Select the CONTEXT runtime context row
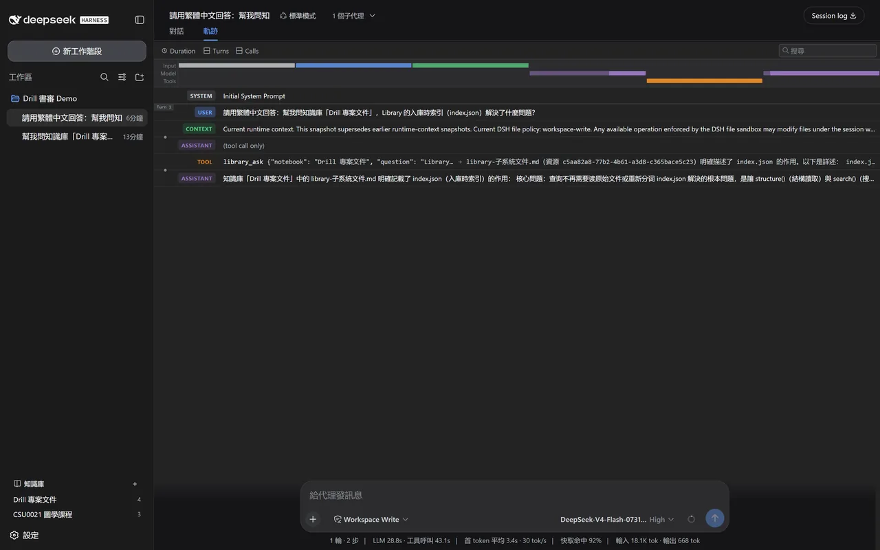Screen dimensions: 880x550 pos(516,129)
